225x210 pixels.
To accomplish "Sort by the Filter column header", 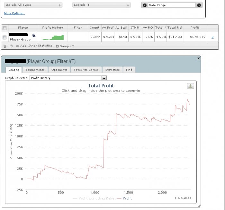I will tap(78, 28).
